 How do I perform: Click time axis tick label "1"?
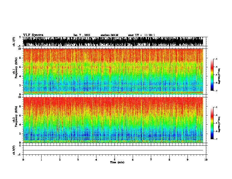[41, 160]
